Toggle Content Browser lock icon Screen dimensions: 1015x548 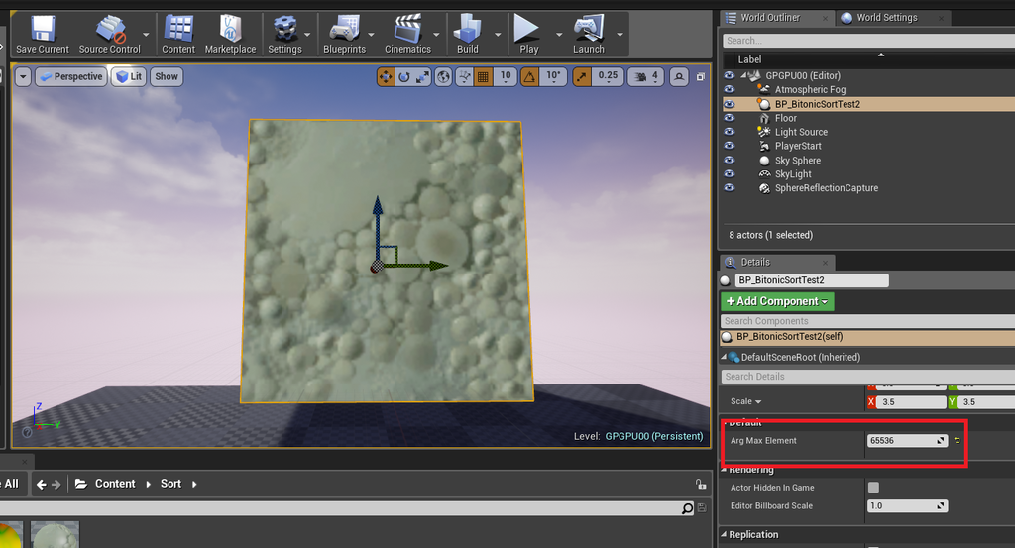coord(701,484)
